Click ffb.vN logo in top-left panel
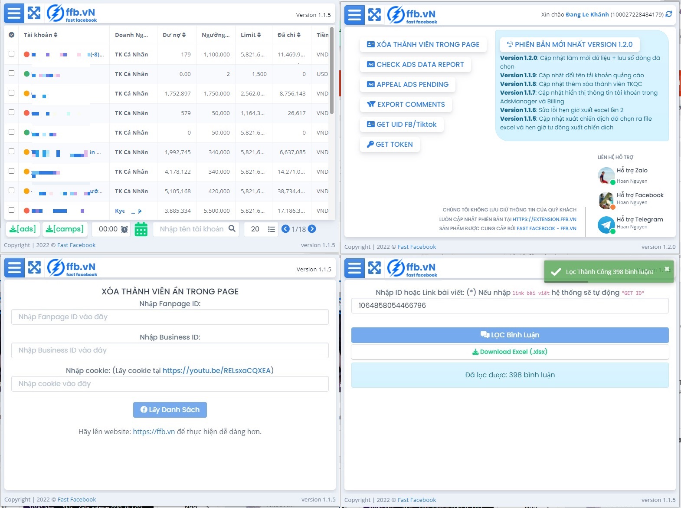The image size is (681, 508). [x=72, y=13]
